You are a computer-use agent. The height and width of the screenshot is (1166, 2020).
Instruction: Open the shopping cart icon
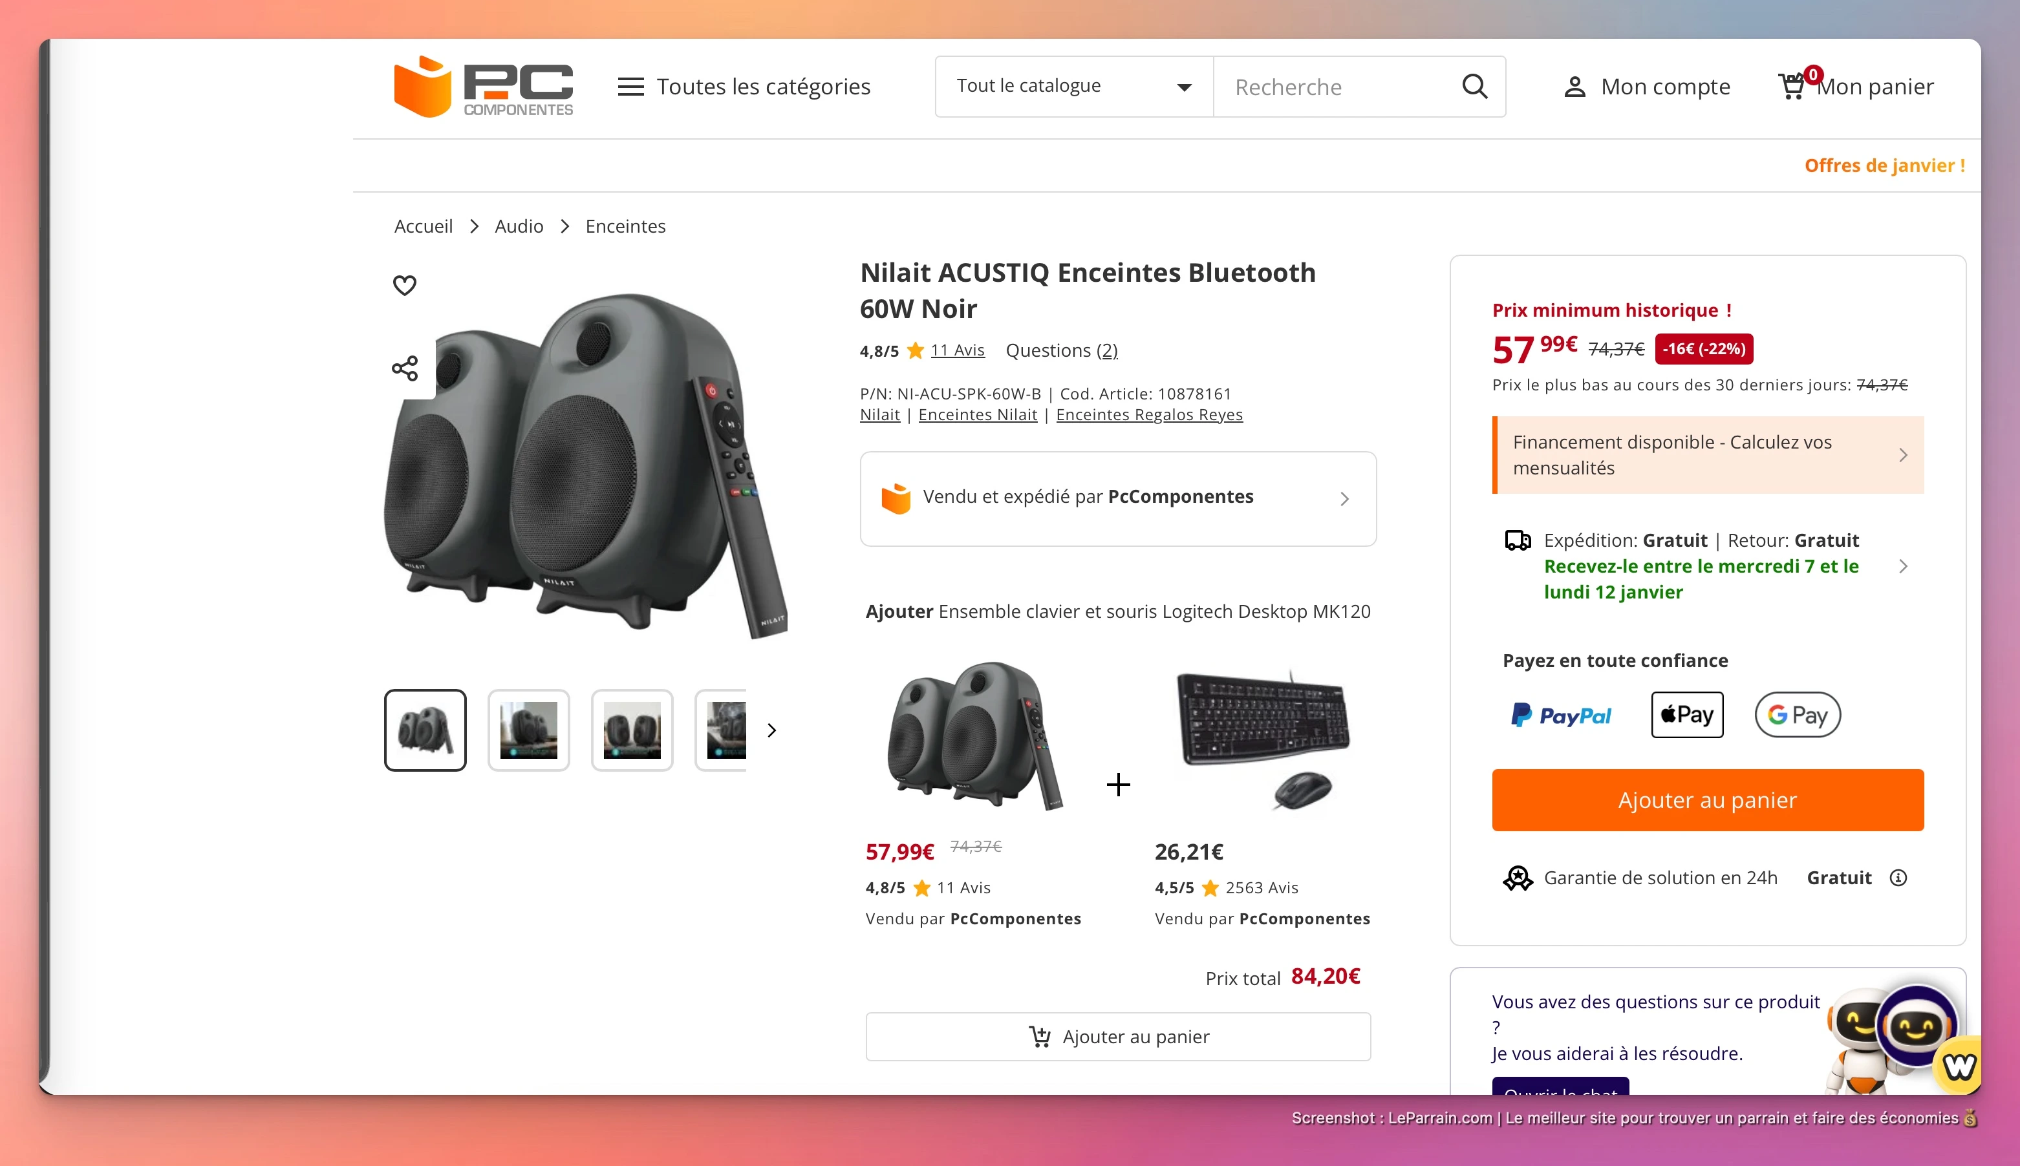(x=1791, y=87)
